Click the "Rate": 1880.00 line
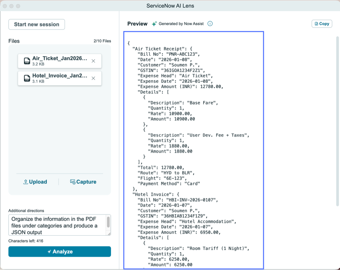 point(169,146)
